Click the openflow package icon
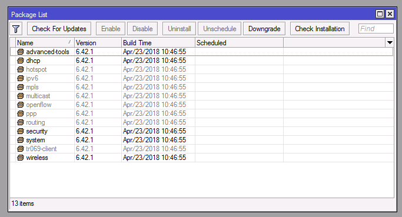This screenshot has height=217, width=402. tap(21, 105)
